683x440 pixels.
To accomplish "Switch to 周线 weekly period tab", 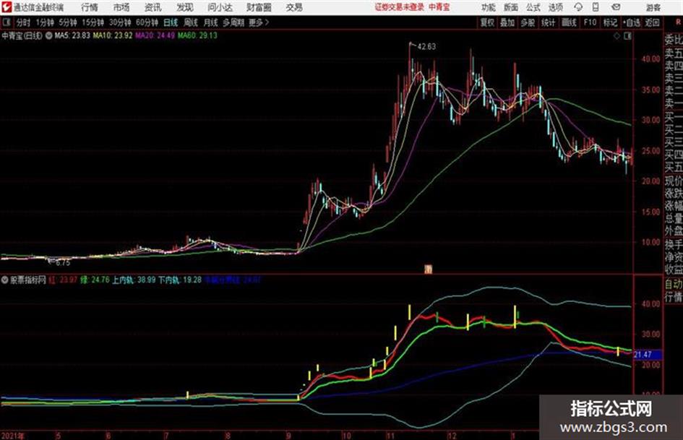I will [x=191, y=22].
